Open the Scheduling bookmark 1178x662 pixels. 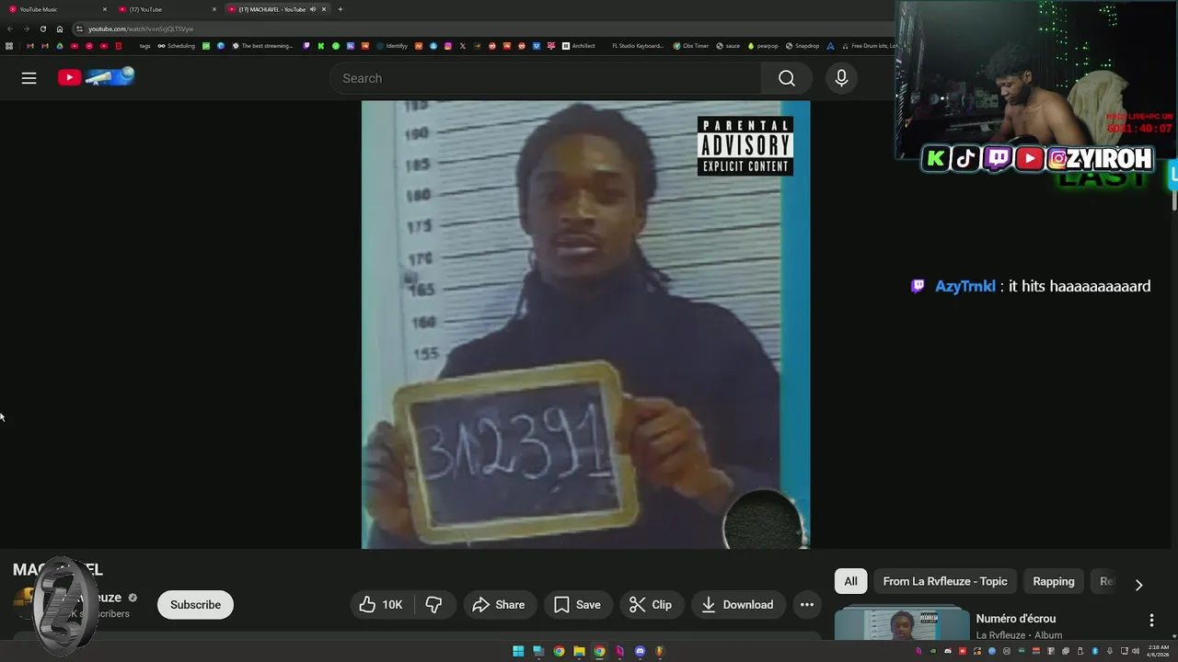click(176, 46)
